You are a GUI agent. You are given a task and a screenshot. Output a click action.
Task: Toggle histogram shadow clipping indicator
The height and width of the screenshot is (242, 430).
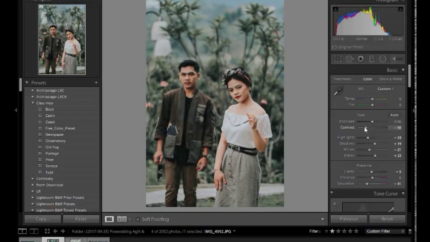(x=335, y=9)
